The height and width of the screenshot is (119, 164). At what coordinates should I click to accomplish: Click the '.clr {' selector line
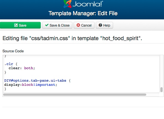click(11, 64)
